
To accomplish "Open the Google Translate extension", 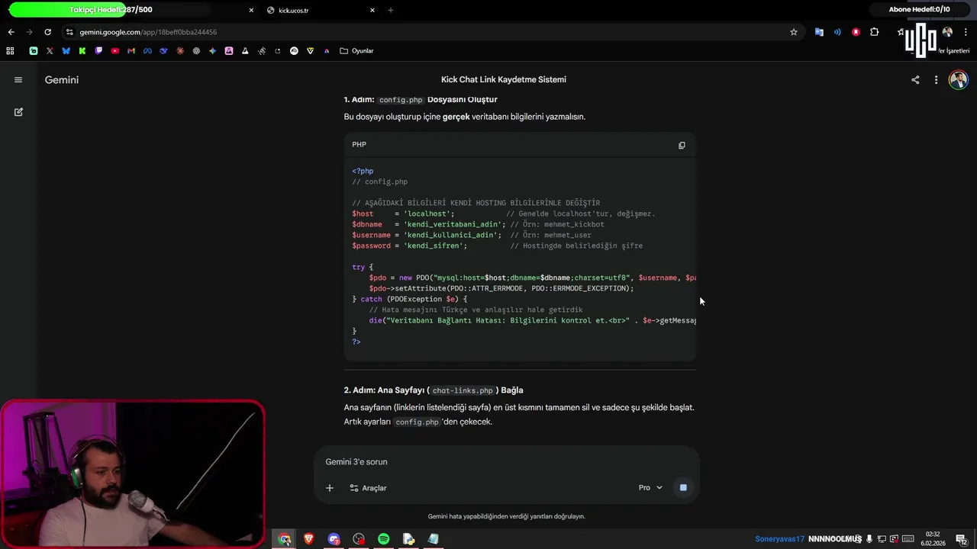I will pyautogui.click(x=819, y=32).
